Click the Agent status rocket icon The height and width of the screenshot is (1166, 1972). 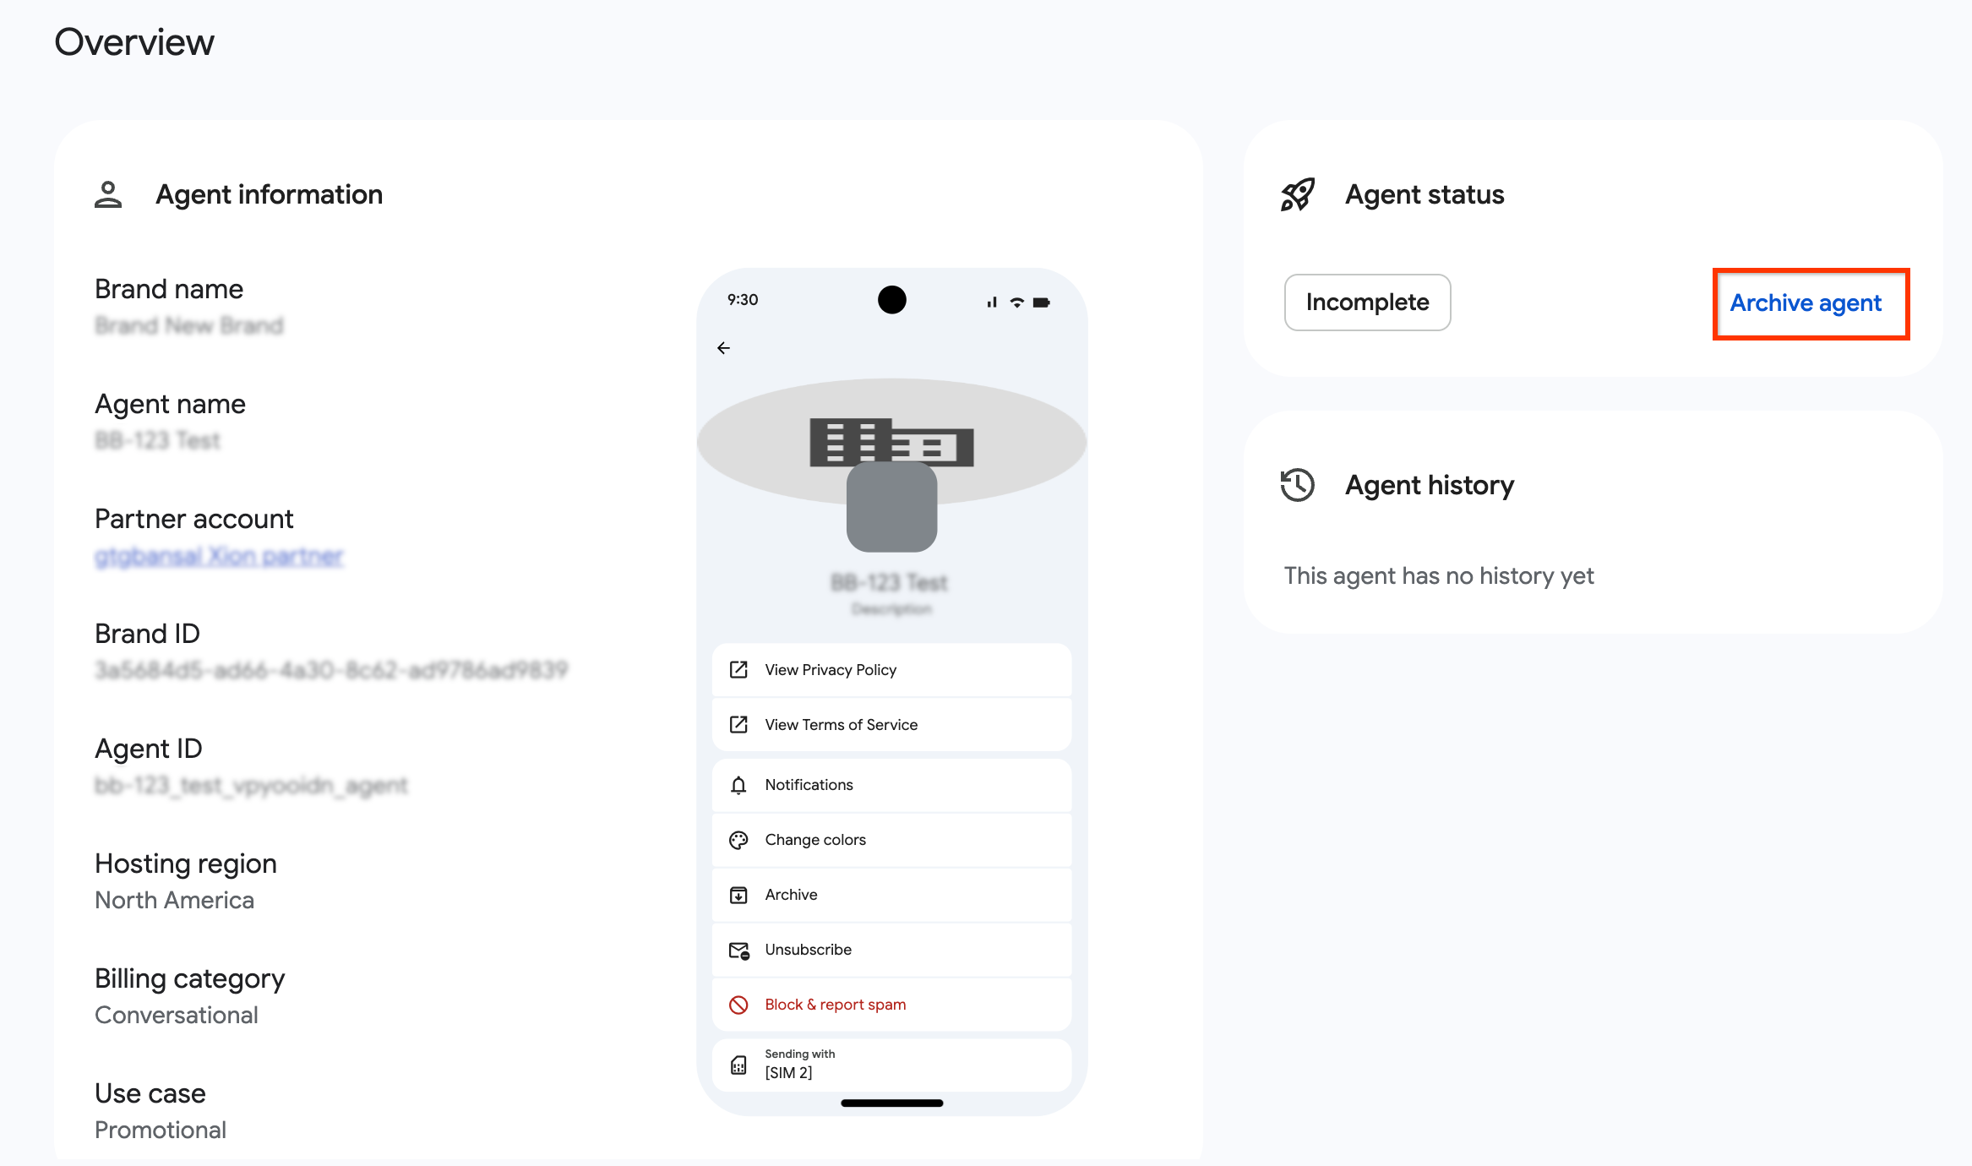coord(1296,193)
